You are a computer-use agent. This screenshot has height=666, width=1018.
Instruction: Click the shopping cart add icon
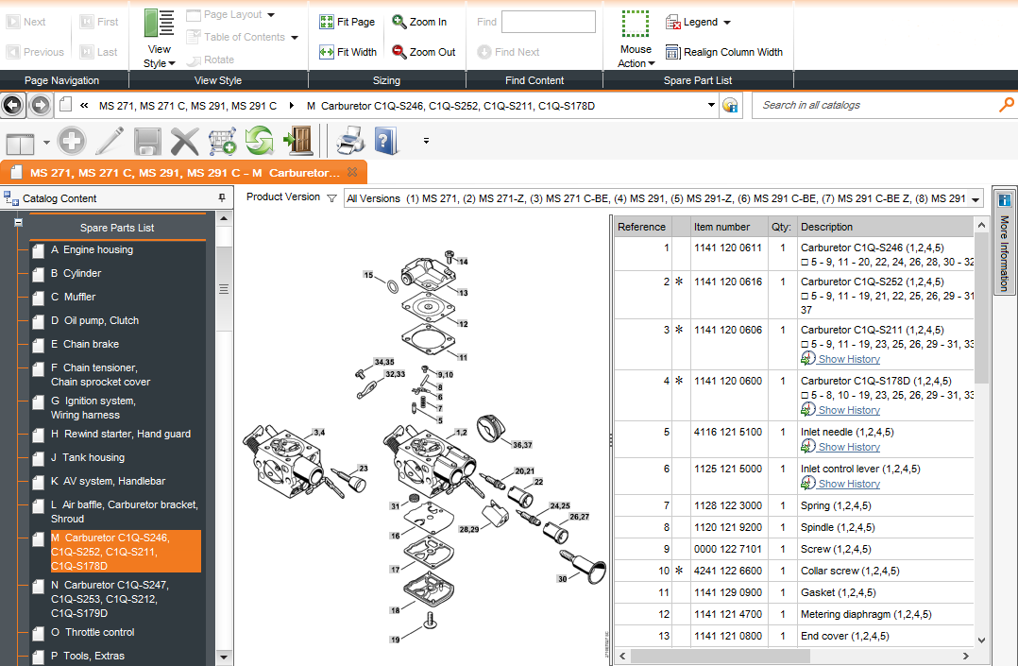[221, 142]
